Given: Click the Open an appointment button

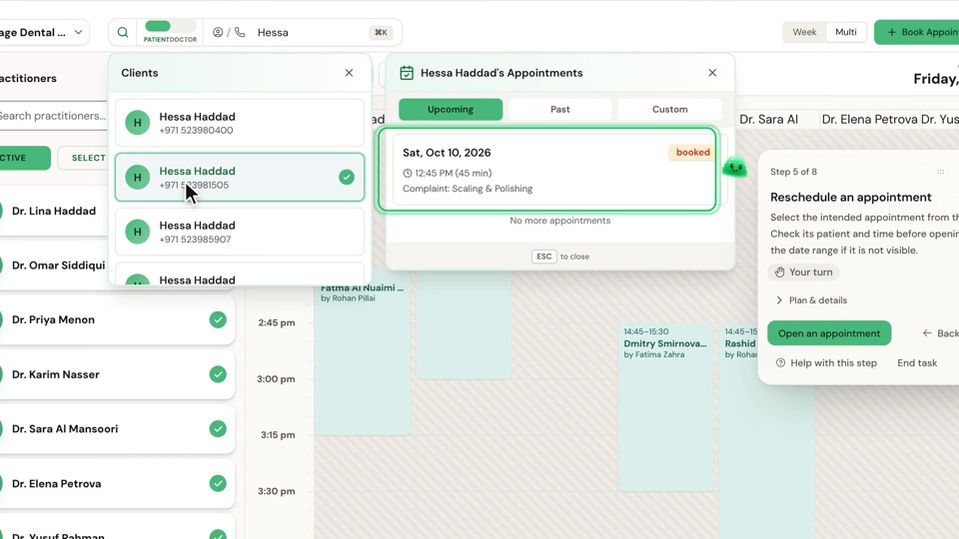Looking at the screenshot, I should (x=829, y=333).
